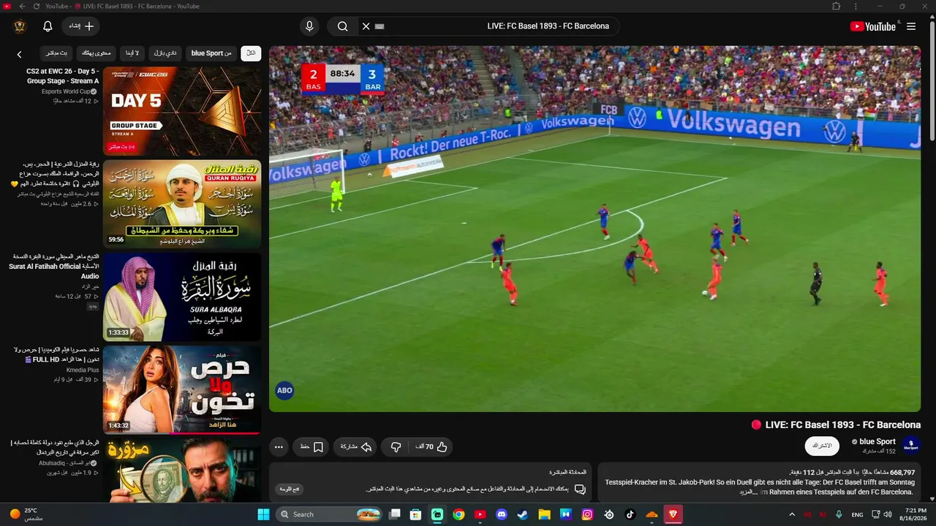Select the بث مباشر filter chip
Screen dimensions: 936x526
pos(56,53)
